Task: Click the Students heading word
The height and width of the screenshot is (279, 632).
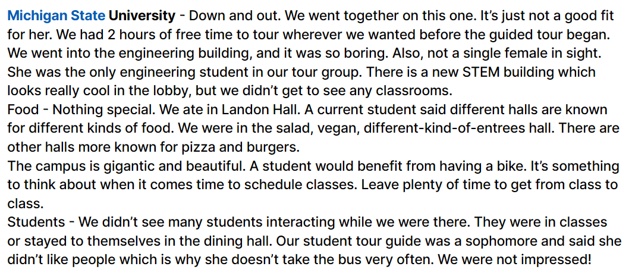Action: (x=36, y=222)
